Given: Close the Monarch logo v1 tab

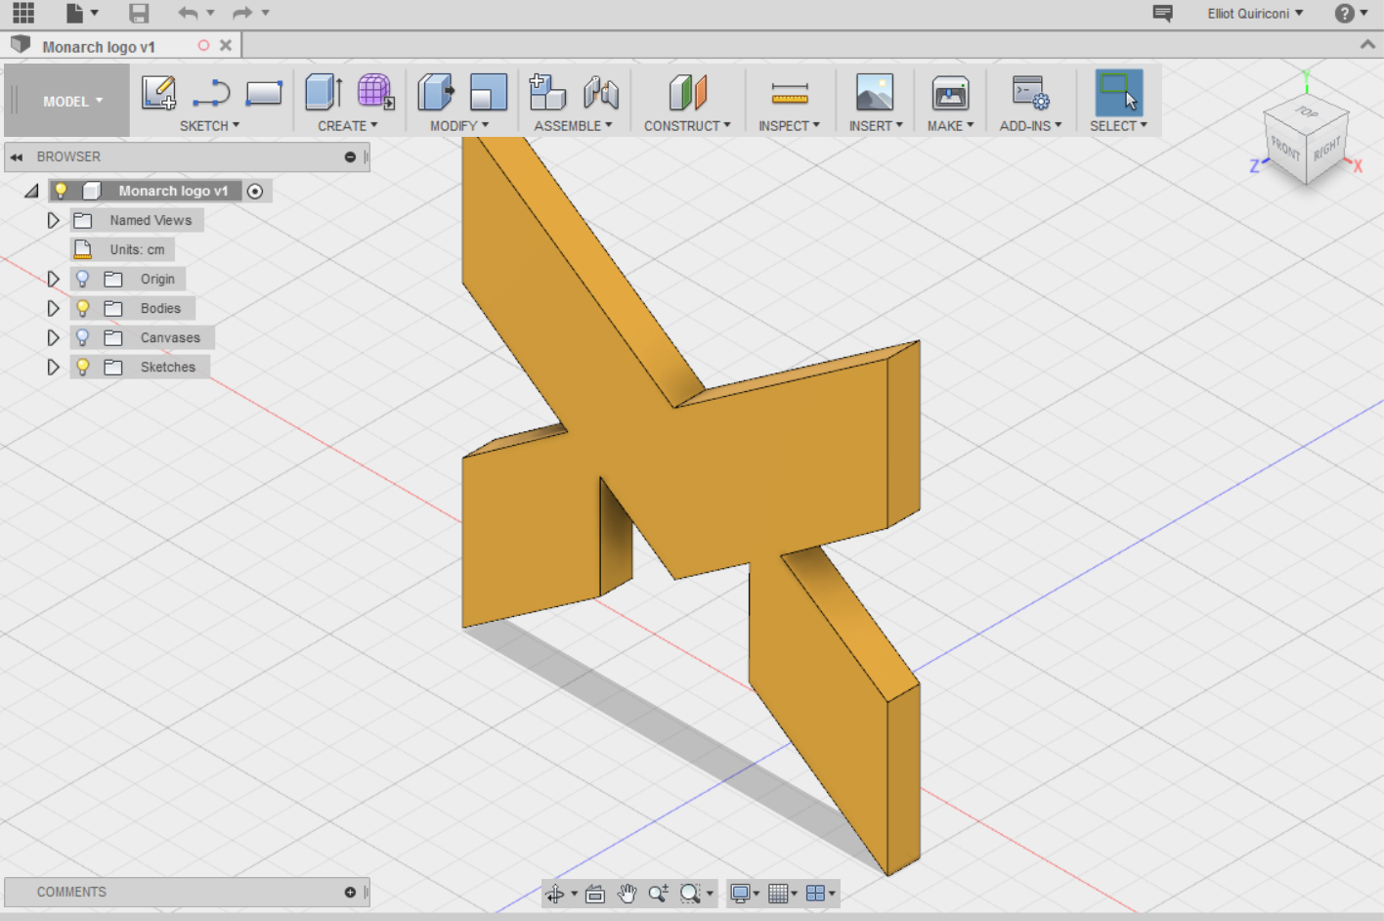Looking at the screenshot, I should [226, 45].
